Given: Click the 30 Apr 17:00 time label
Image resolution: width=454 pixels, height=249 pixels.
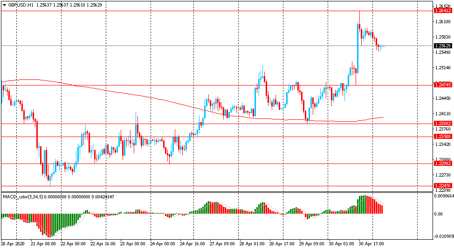Looking at the screenshot, I should [x=371, y=243].
